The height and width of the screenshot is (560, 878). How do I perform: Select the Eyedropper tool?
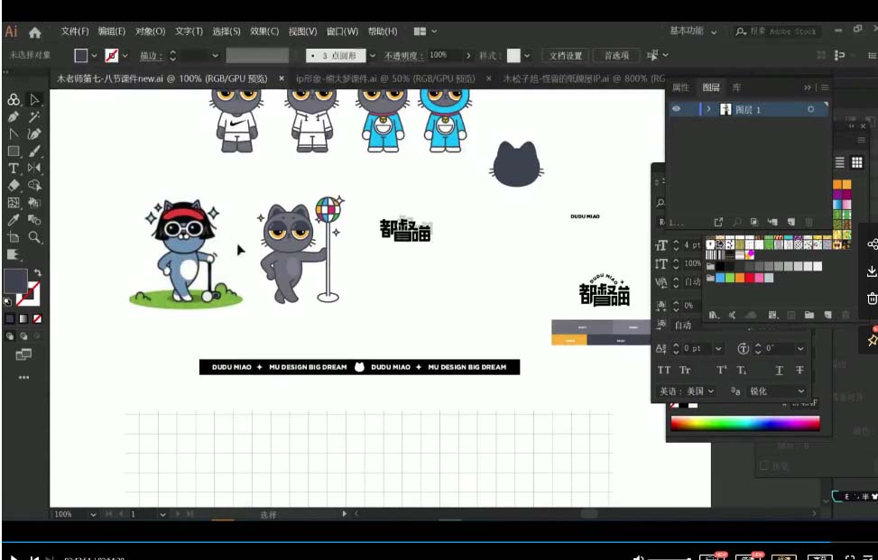coord(14,220)
